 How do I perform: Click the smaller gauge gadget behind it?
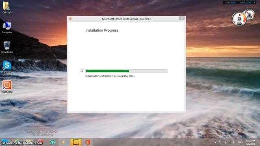tap(250, 14)
